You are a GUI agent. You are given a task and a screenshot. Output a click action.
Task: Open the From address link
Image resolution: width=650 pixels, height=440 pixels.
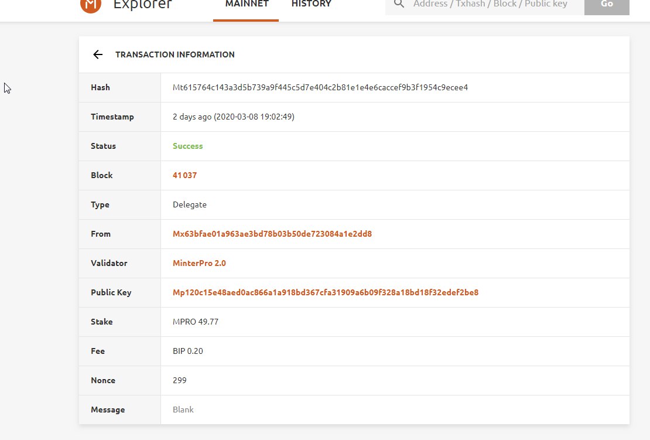(x=272, y=234)
